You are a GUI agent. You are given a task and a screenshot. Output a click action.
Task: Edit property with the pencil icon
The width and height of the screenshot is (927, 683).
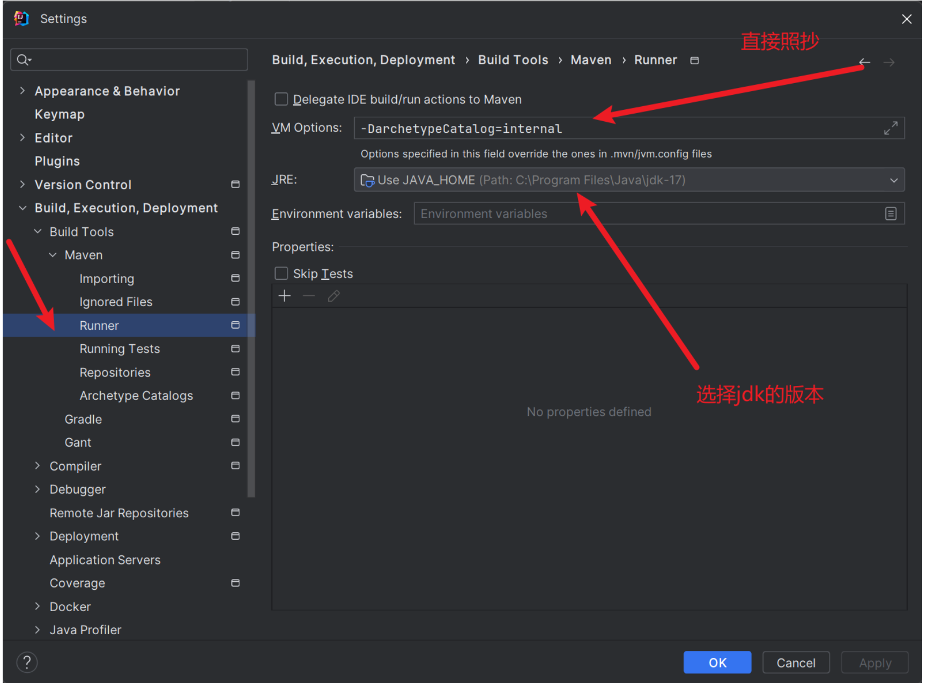pyautogui.click(x=333, y=296)
